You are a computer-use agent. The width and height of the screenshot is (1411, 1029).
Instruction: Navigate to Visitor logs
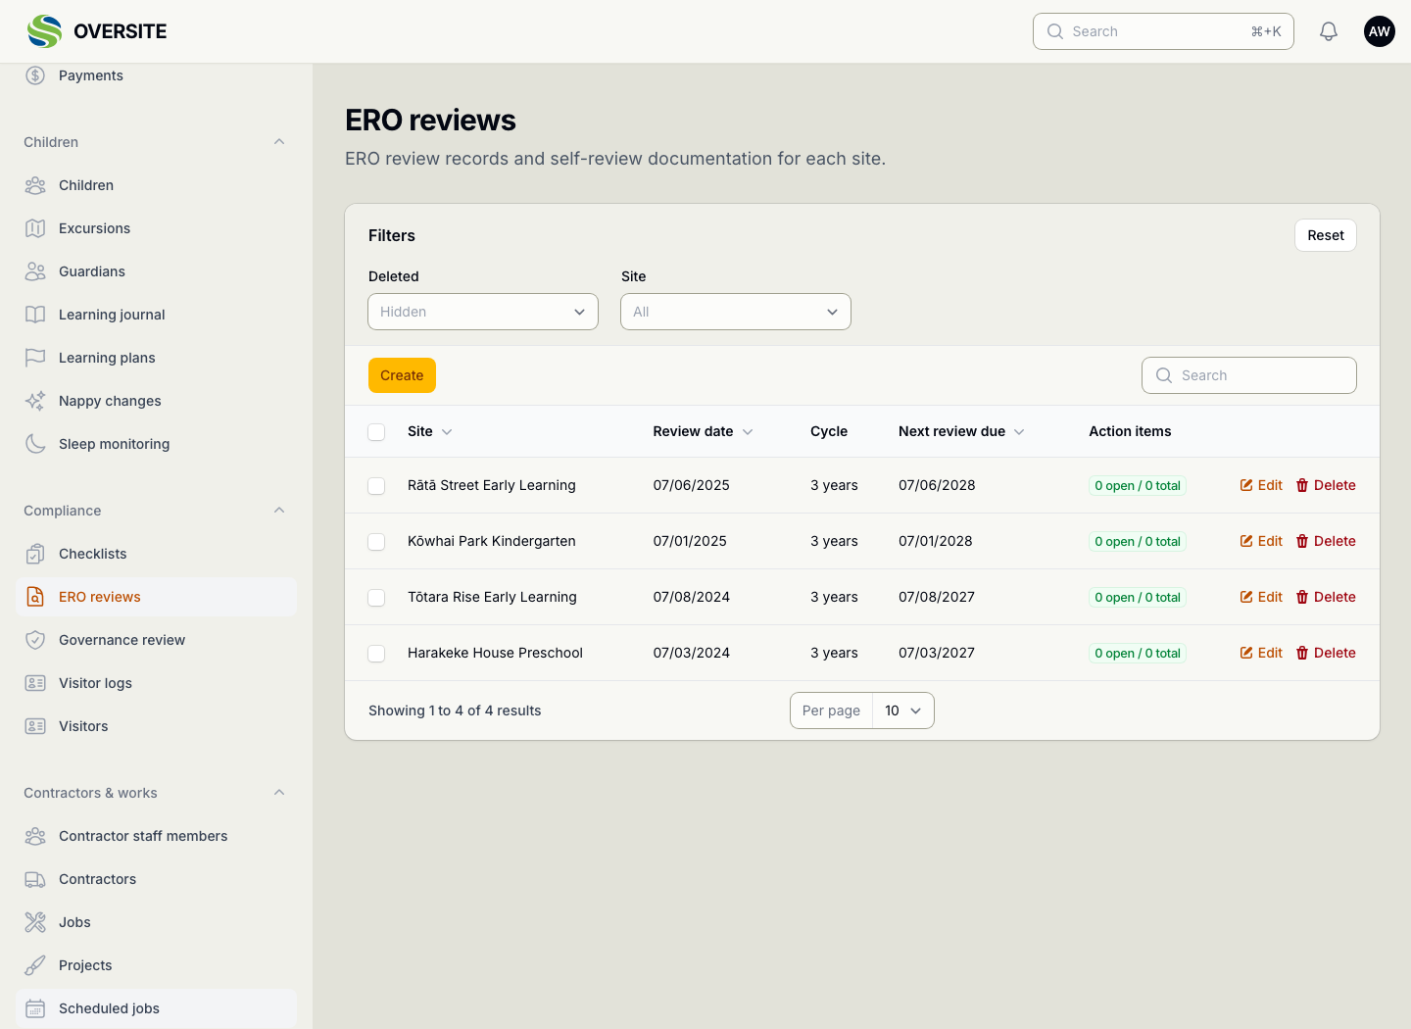pyautogui.click(x=156, y=683)
